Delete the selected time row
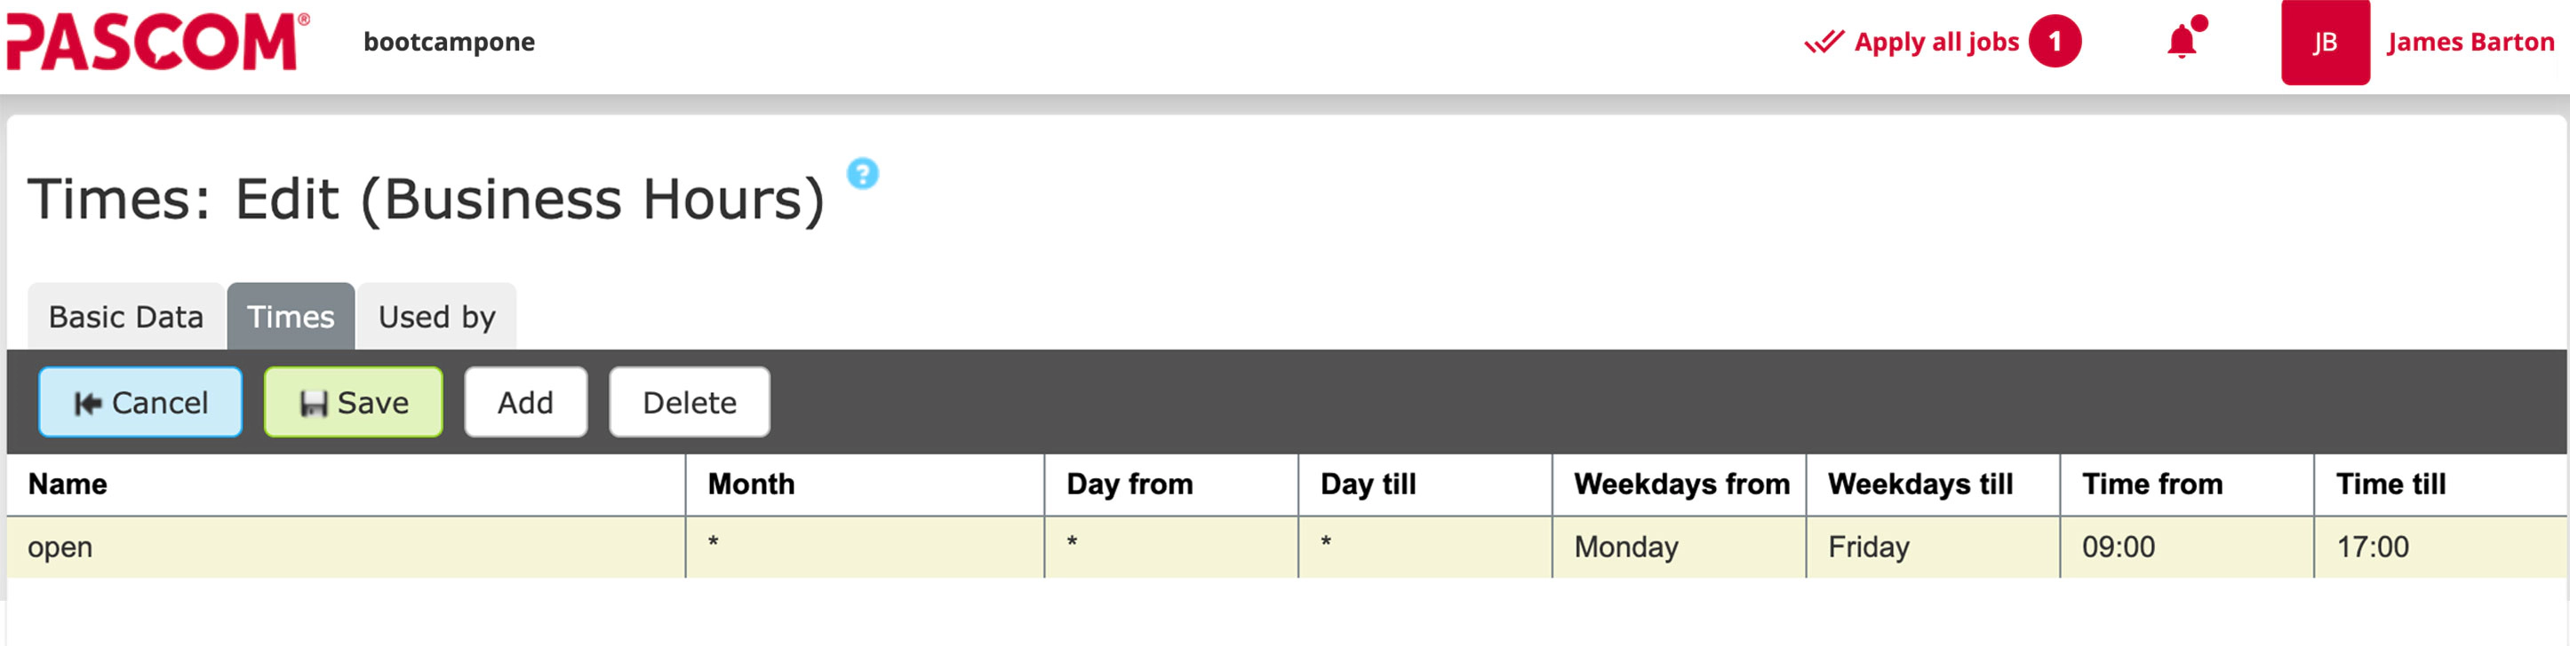This screenshot has height=646, width=2570. pyautogui.click(x=690, y=403)
